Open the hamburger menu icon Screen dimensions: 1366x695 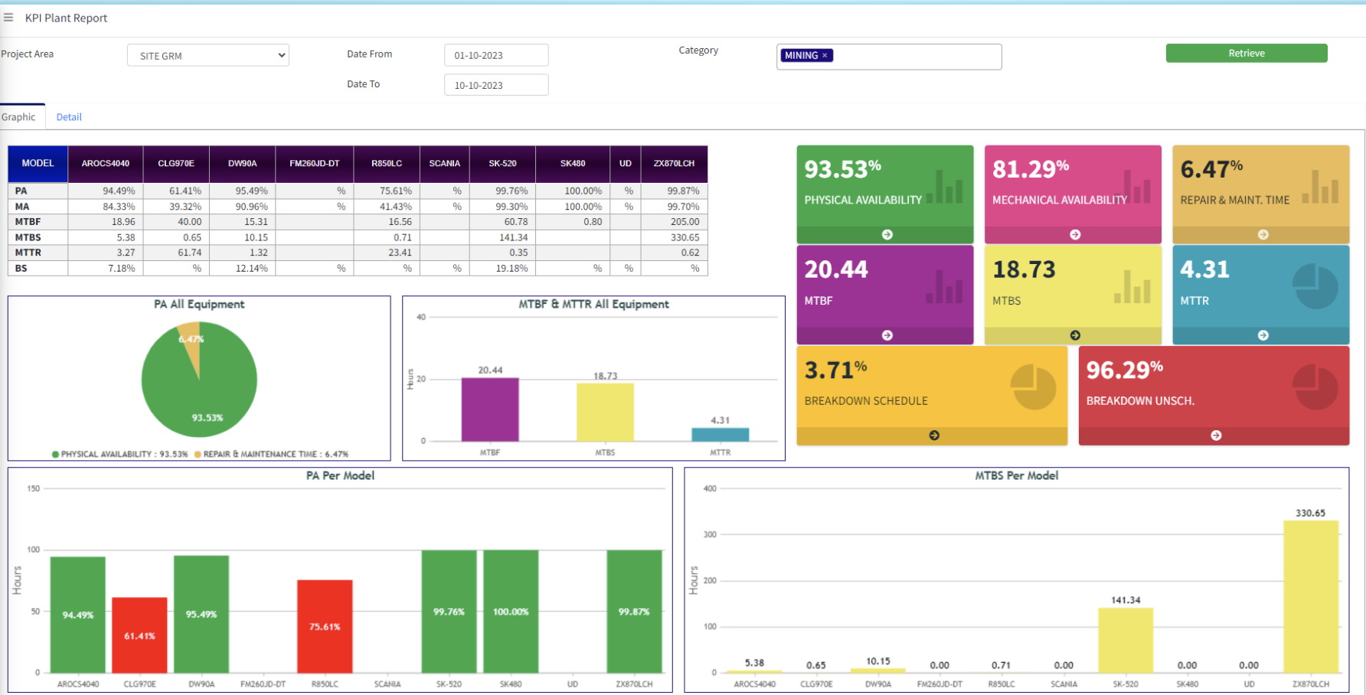tap(8, 18)
